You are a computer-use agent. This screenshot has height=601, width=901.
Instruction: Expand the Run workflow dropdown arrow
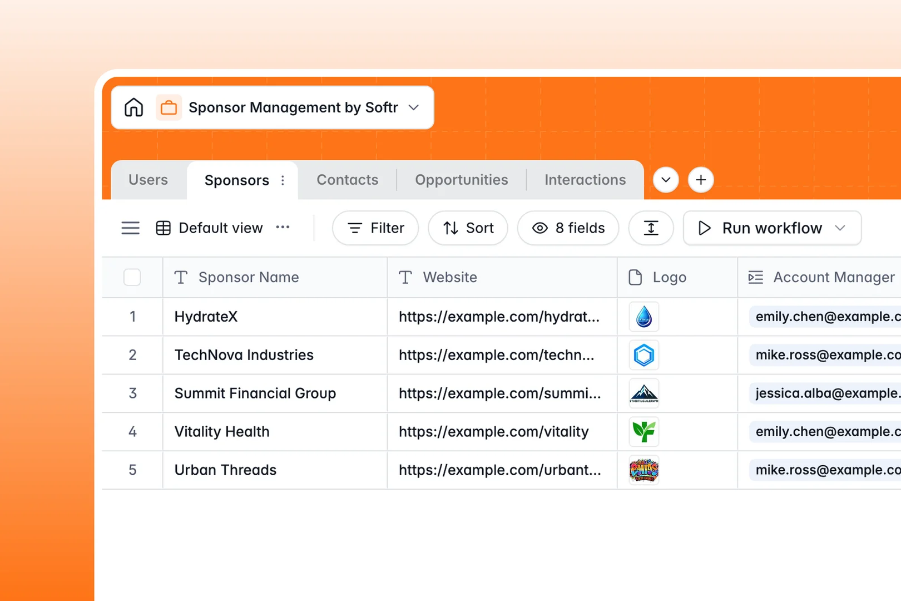[x=840, y=228]
